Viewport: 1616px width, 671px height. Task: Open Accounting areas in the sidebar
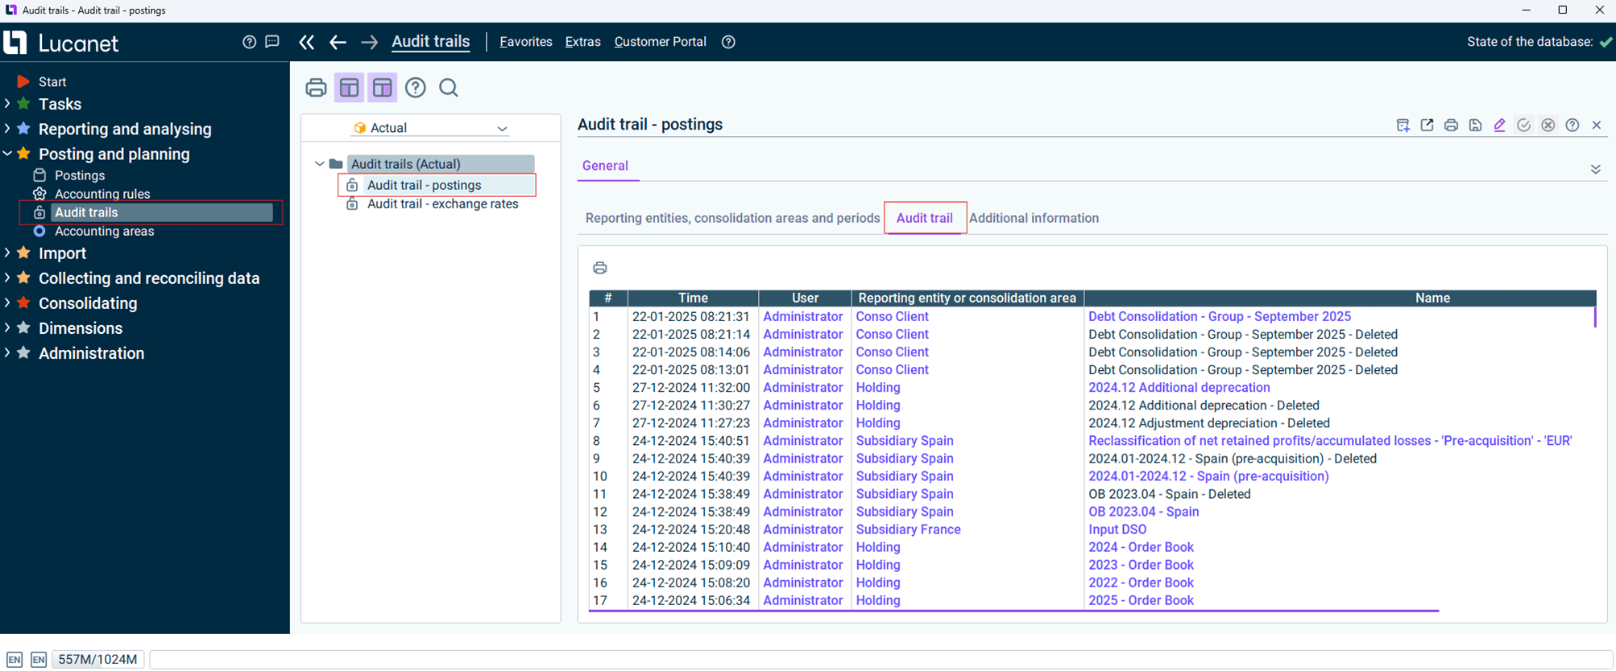click(104, 231)
